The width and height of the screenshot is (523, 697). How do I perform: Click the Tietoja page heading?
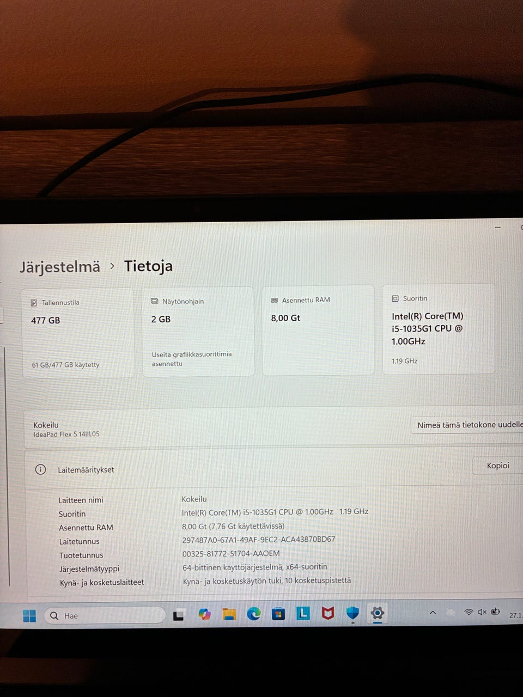tap(148, 266)
